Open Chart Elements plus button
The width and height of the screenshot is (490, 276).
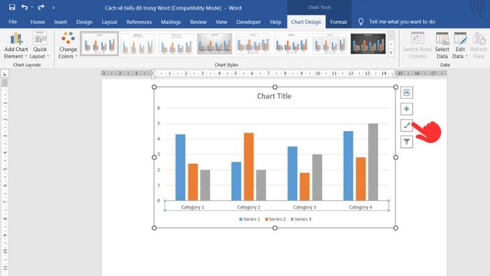point(406,109)
